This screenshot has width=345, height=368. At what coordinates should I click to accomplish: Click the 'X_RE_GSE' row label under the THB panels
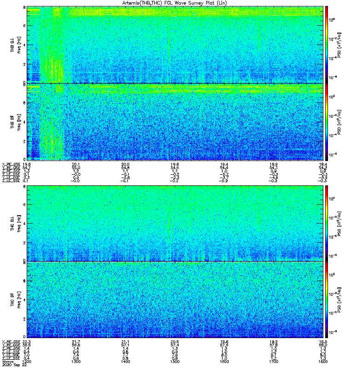point(11,164)
